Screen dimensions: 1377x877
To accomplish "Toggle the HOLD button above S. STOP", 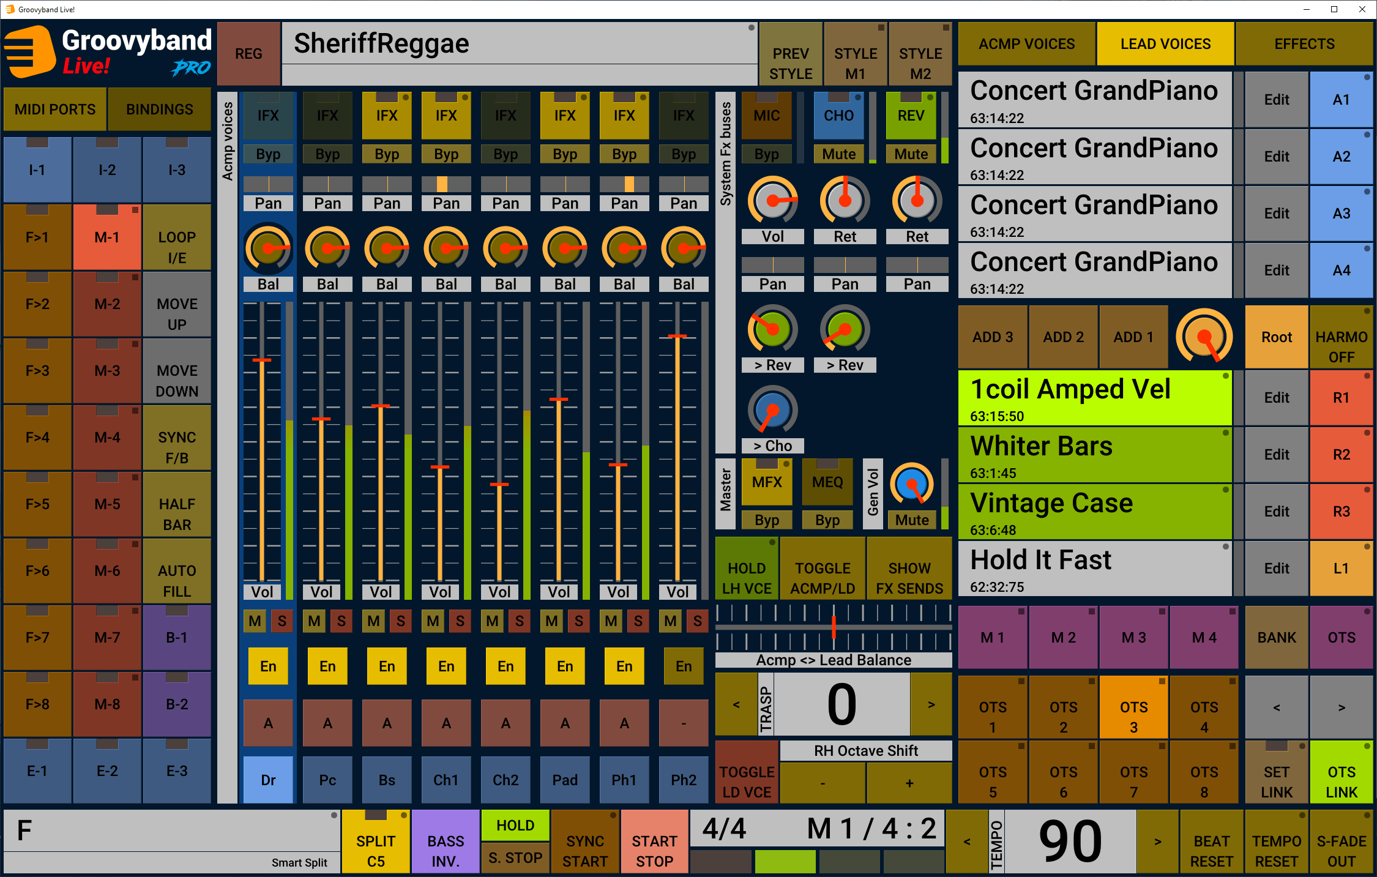I will pos(515,826).
